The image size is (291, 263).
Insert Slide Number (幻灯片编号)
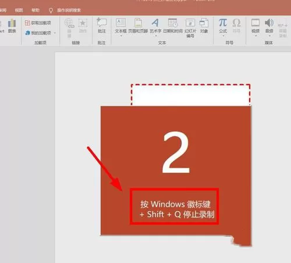pos(190,28)
